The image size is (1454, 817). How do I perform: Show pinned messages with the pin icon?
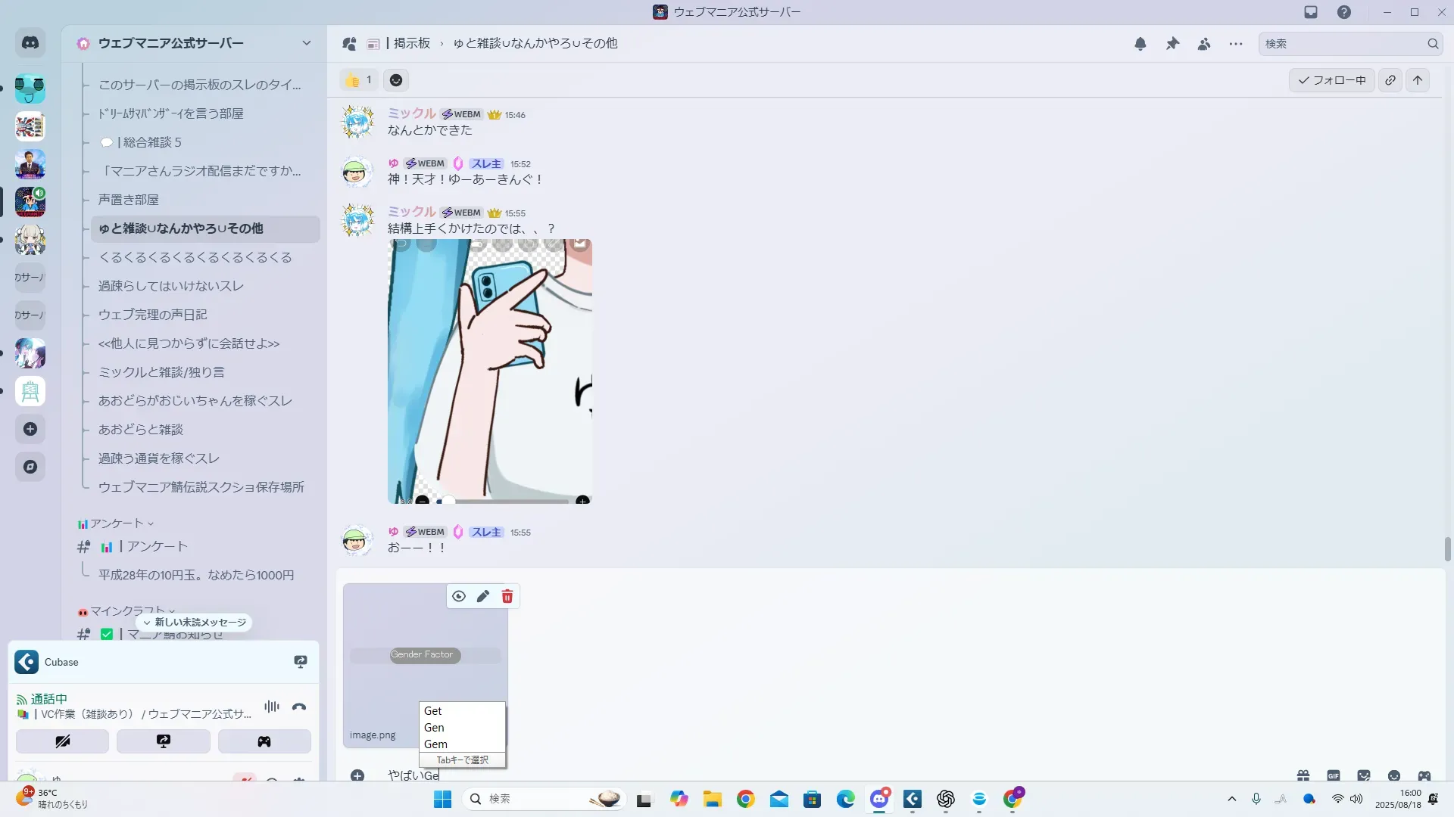1172,44
